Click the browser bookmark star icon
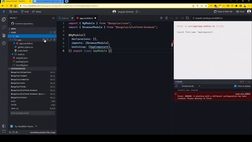 pos(206,6)
